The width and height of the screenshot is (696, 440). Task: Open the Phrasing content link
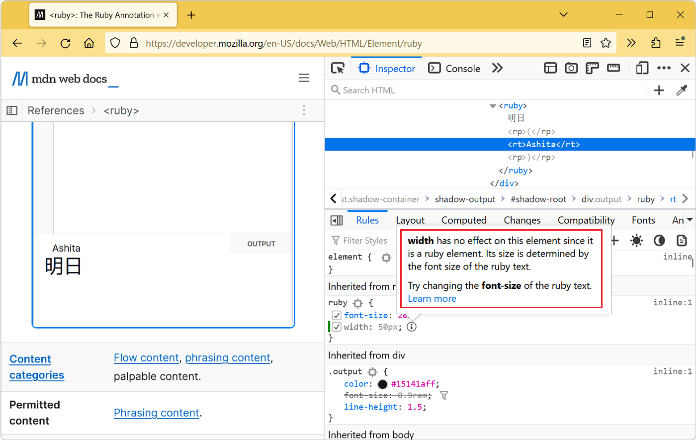coord(157,413)
